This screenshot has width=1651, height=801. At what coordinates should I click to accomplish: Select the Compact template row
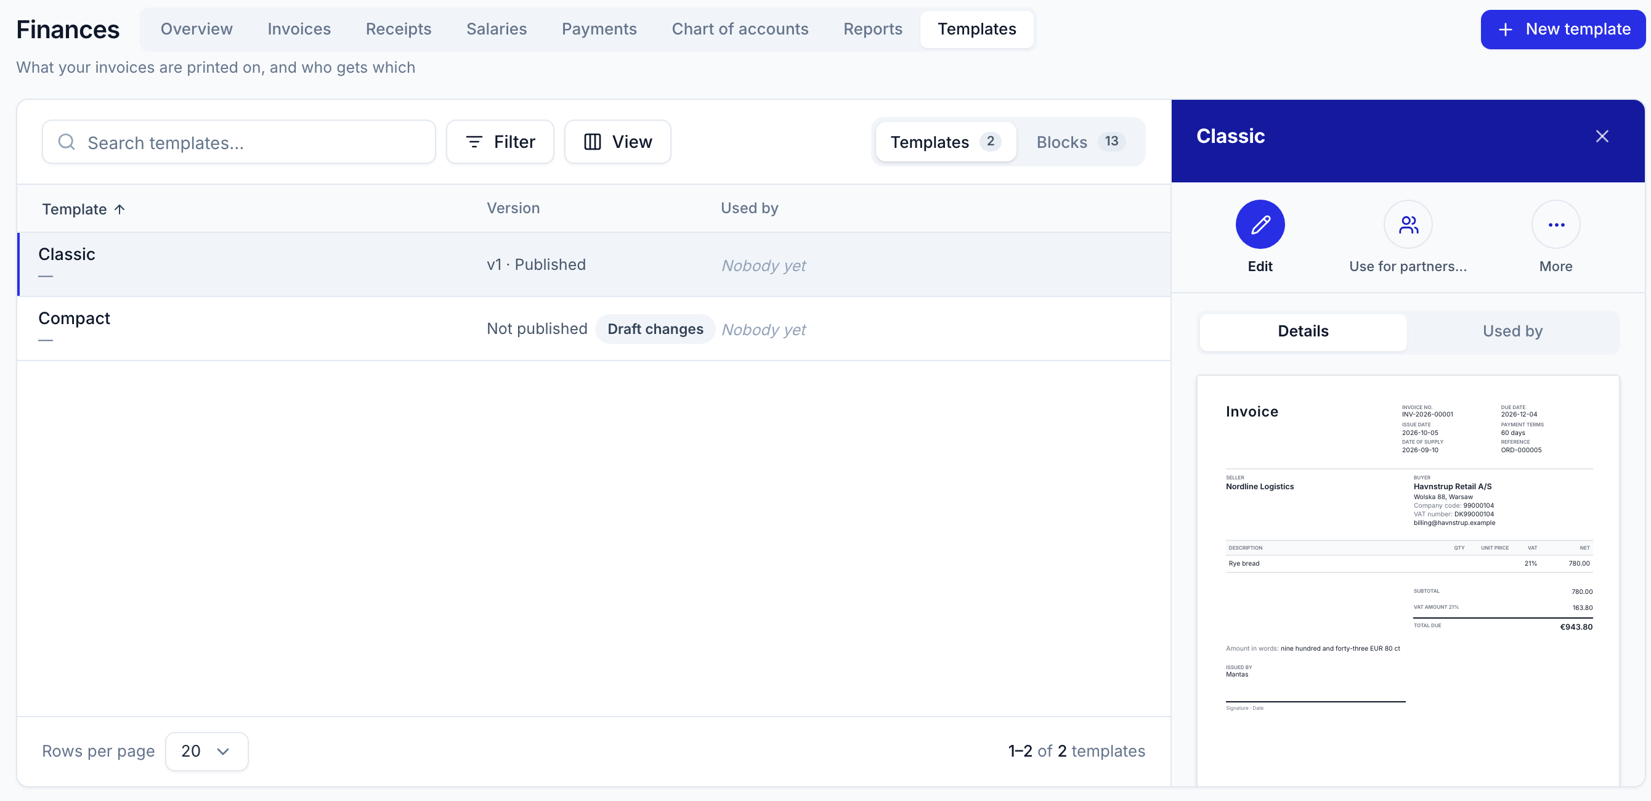[x=593, y=328]
